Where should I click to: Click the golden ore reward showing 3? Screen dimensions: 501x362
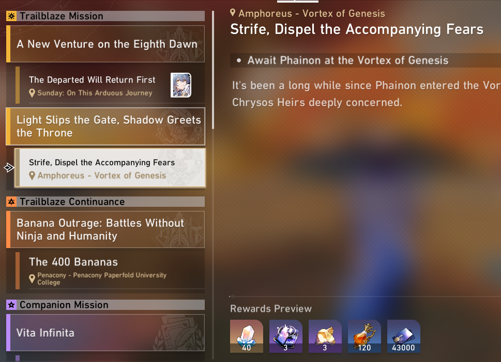click(325, 336)
